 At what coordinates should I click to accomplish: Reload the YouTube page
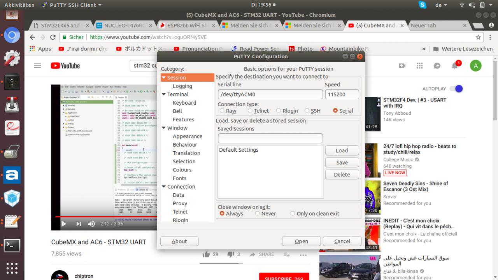[53, 37]
